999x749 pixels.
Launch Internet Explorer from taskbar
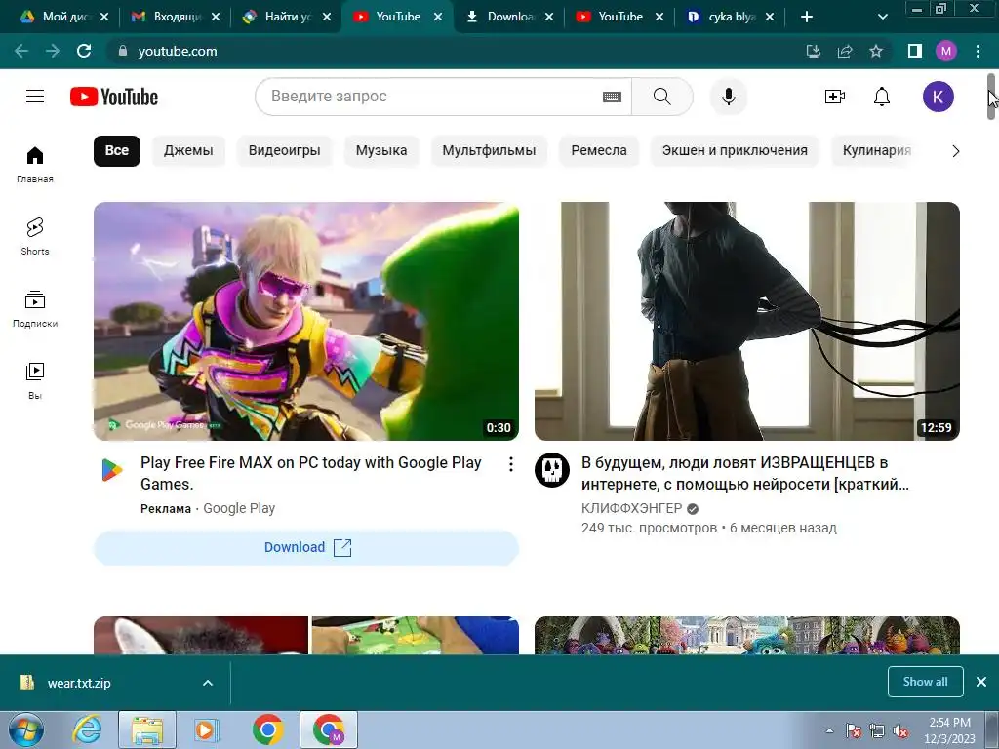(x=87, y=729)
